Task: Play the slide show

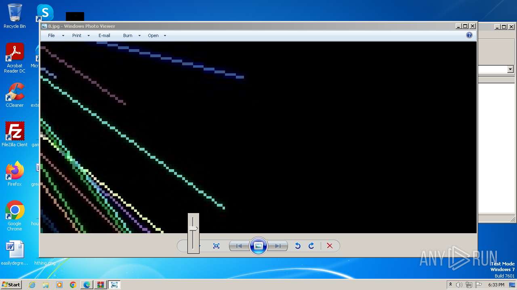Action: 258,246
